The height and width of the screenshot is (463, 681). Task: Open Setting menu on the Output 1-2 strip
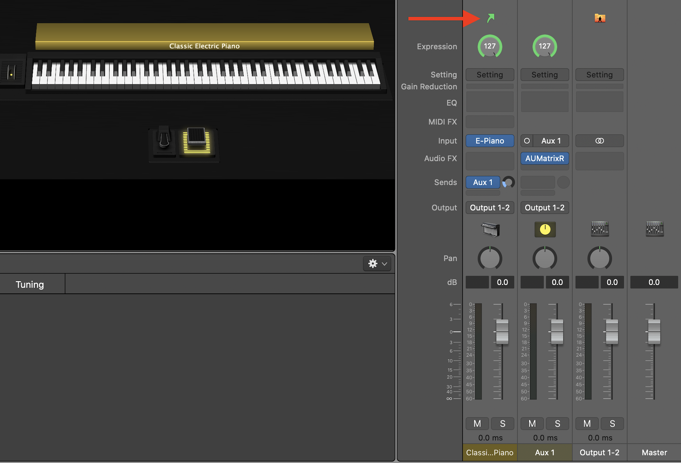tap(599, 75)
